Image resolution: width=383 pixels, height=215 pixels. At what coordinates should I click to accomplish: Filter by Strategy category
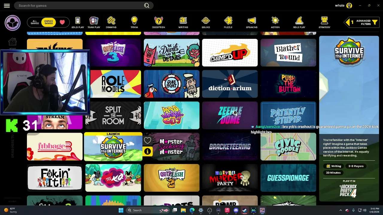[324, 23]
